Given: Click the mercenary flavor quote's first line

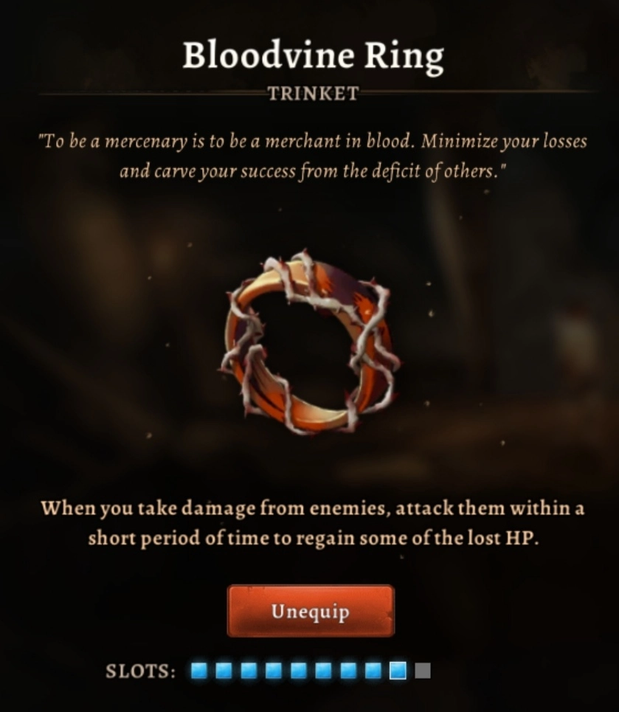Looking at the screenshot, I should pos(313,142).
